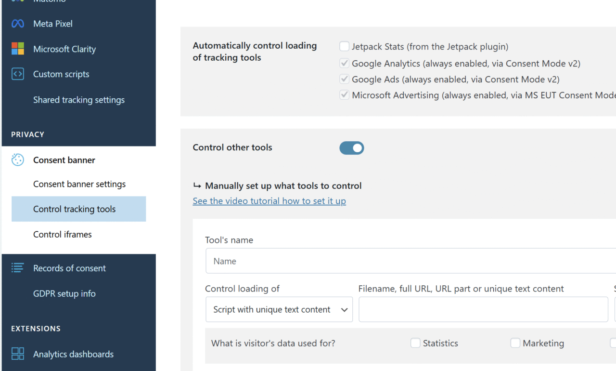Check the Statistics data usage checkbox

click(415, 343)
